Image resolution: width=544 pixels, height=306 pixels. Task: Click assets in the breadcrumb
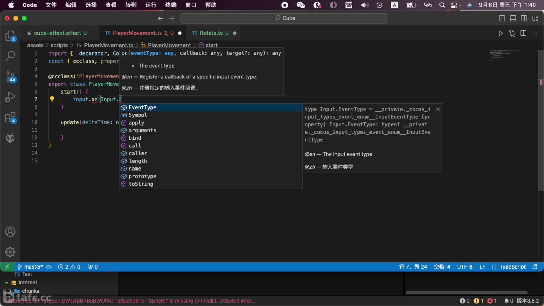point(35,45)
